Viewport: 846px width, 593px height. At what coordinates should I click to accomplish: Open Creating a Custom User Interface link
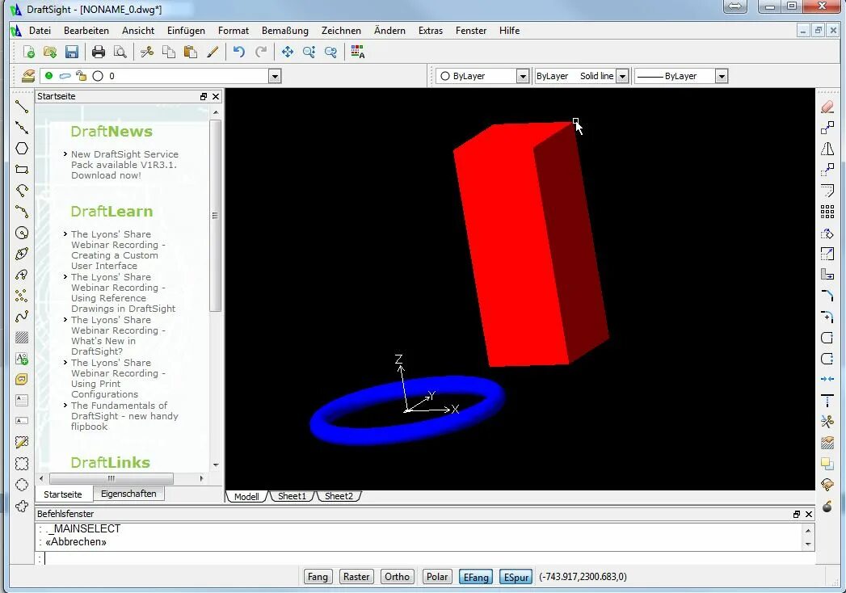[x=118, y=250]
